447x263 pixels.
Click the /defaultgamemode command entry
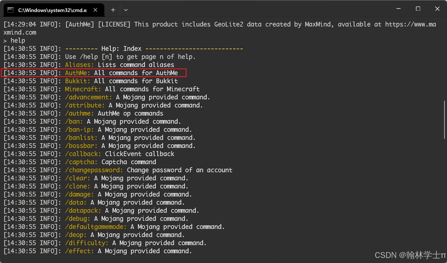tap(145, 227)
